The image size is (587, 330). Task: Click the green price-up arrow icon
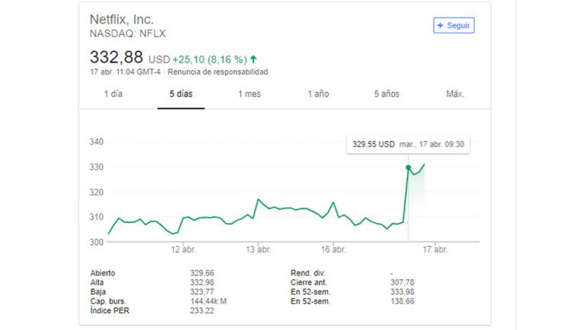(253, 59)
